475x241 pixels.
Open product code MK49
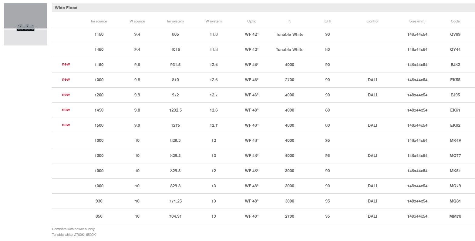pyautogui.click(x=455, y=140)
